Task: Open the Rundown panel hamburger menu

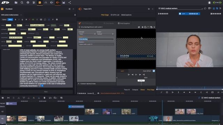Action: [75, 15]
